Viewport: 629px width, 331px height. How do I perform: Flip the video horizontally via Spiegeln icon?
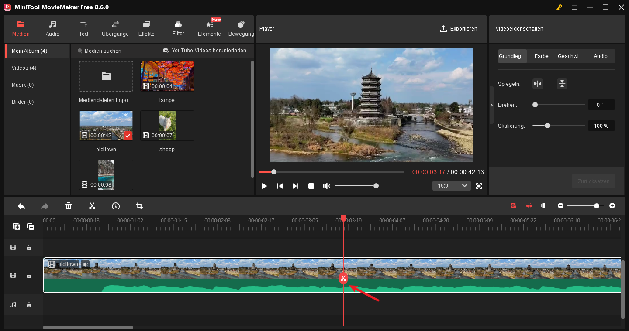coord(537,83)
